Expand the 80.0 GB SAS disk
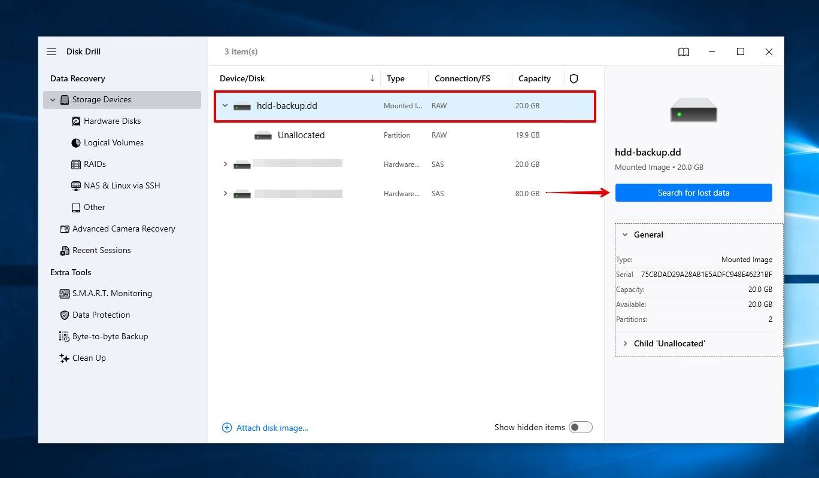The image size is (819, 478). point(225,193)
